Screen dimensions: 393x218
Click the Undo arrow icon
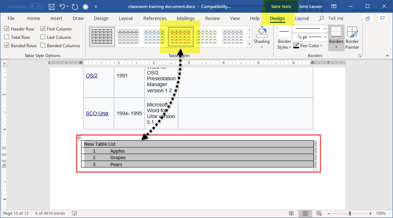point(62,7)
